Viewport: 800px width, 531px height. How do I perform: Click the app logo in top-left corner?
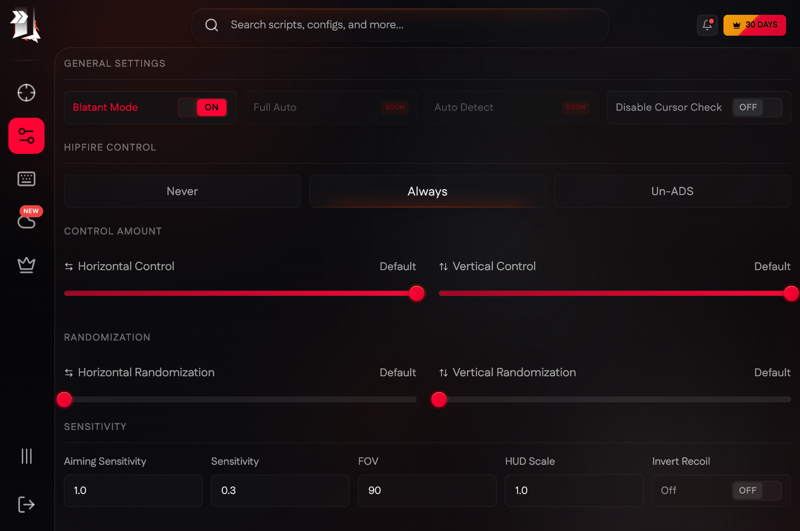pyautogui.click(x=26, y=25)
